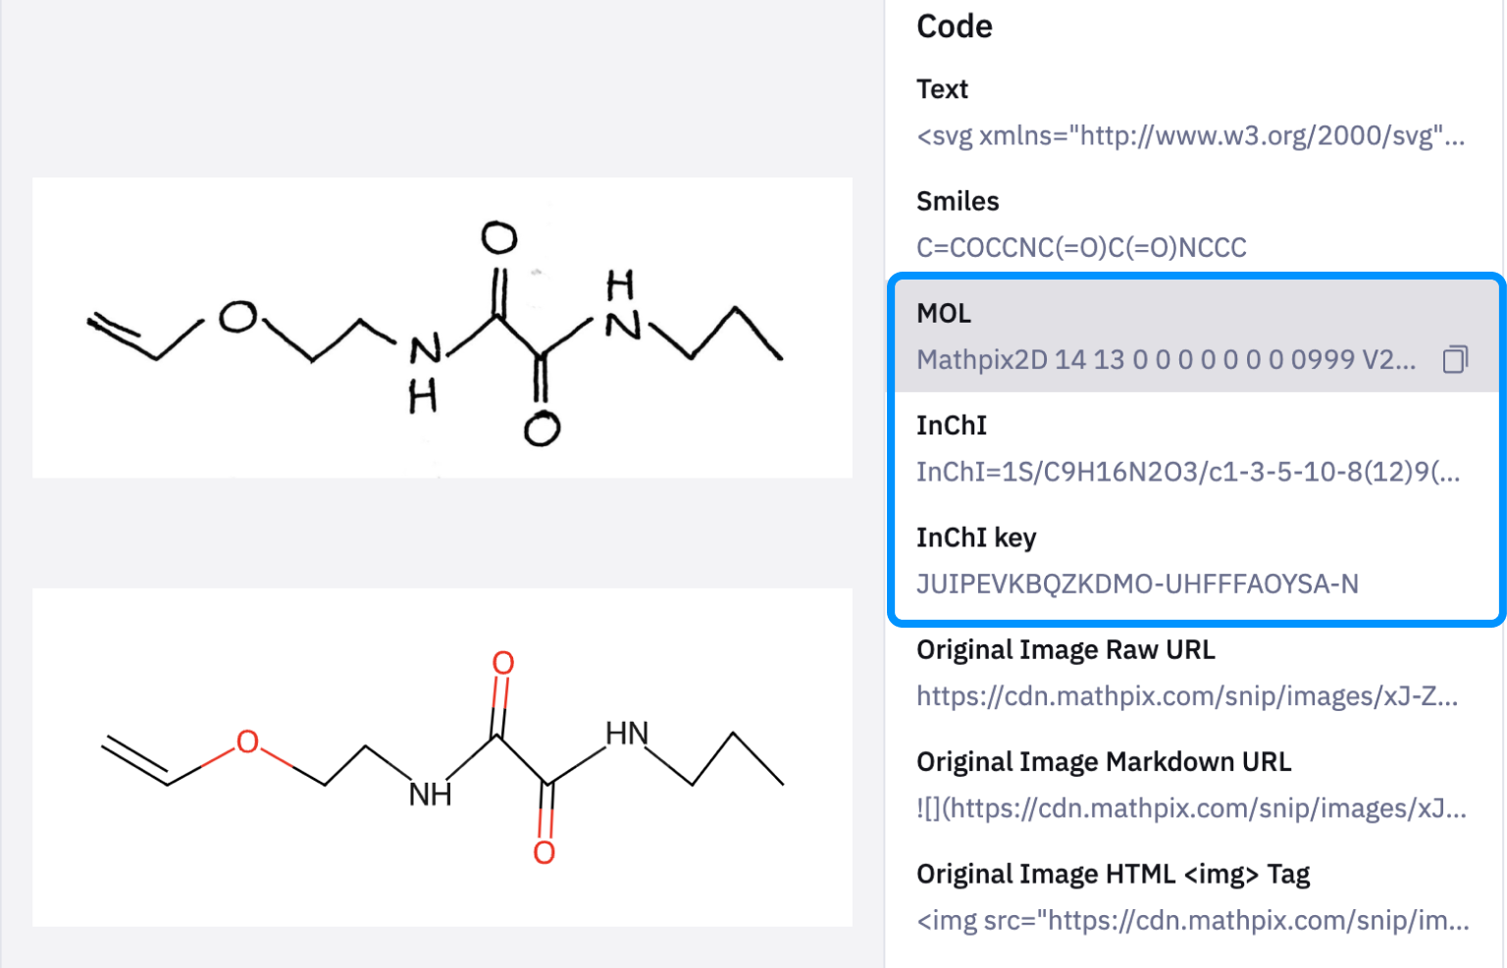Open the Original Image Raw URL link
This screenshot has height=968, width=1507.
(1187, 696)
